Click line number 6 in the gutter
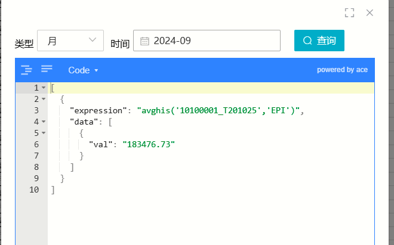394x245 pixels. click(36, 144)
